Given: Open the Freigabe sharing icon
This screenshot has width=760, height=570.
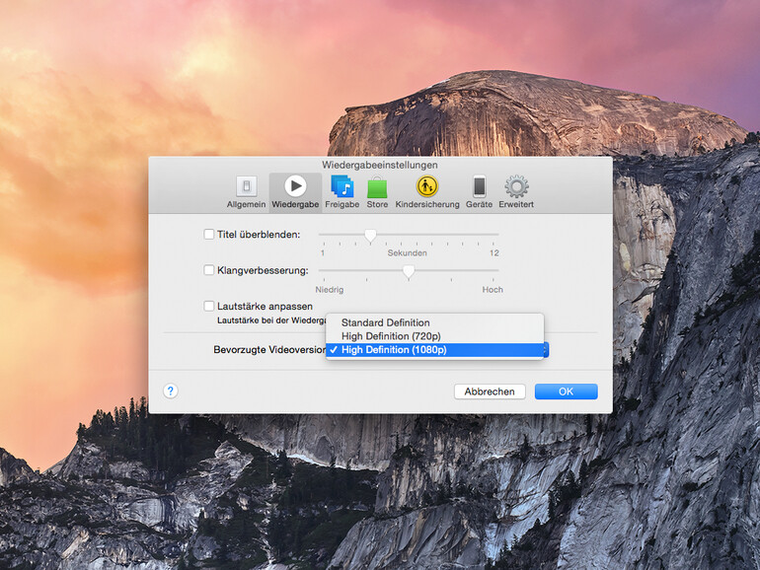Looking at the screenshot, I should 342,186.
